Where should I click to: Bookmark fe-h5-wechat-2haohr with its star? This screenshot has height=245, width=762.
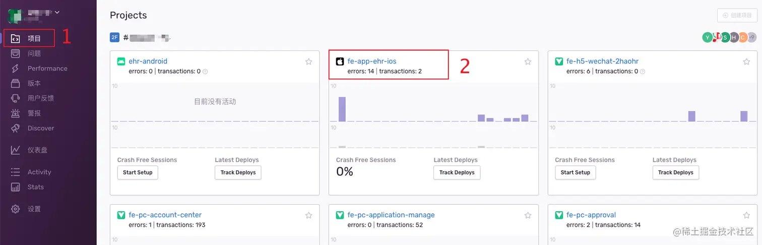tap(746, 62)
